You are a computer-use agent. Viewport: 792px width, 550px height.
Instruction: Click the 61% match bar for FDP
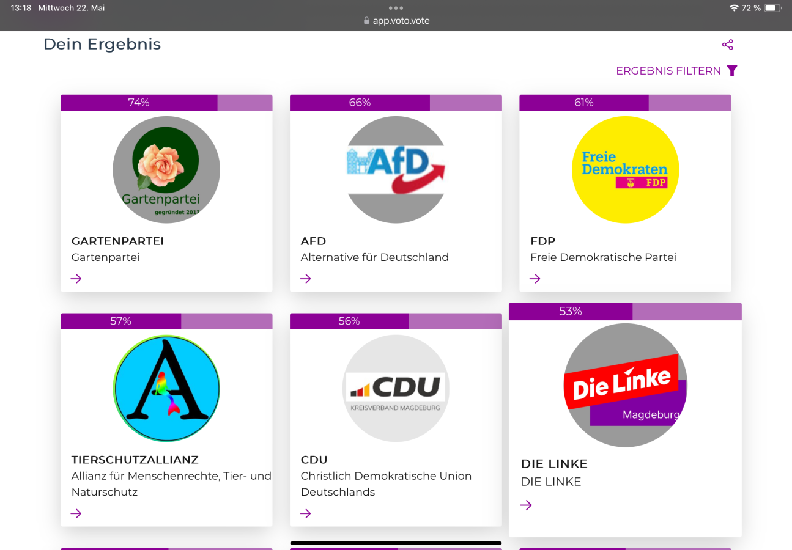(x=625, y=103)
